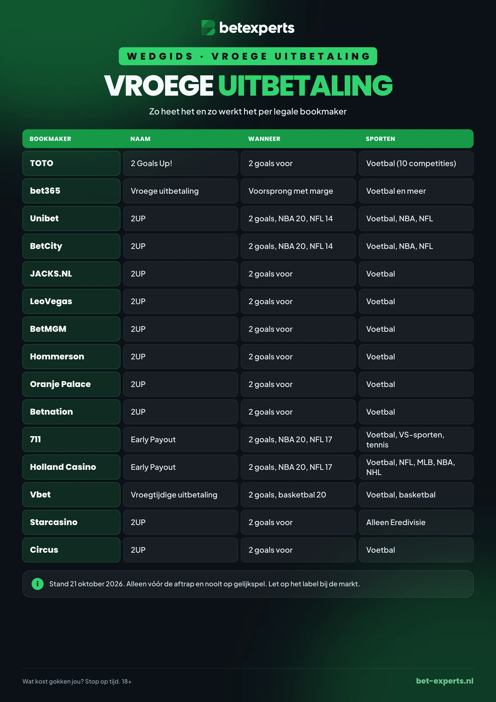The width and height of the screenshot is (496, 702).
Task: Select the BetMGM bookmaker cell
Action: (71, 329)
